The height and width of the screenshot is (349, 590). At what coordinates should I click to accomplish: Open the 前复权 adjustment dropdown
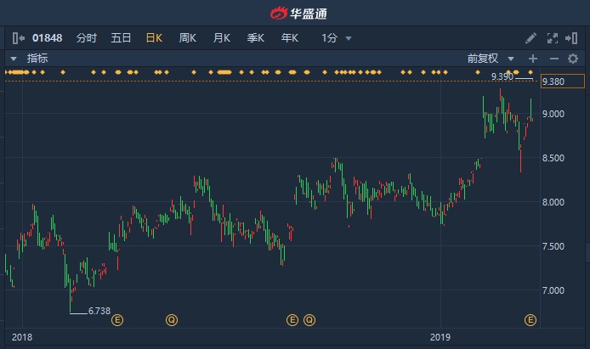[x=491, y=59]
